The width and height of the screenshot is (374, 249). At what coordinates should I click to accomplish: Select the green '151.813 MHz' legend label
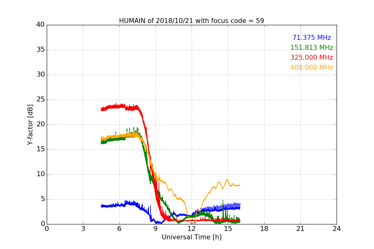click(x=312, y=48)
